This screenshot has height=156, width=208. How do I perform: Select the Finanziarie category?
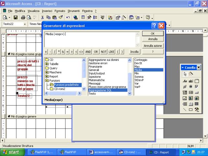pos(95,67)
